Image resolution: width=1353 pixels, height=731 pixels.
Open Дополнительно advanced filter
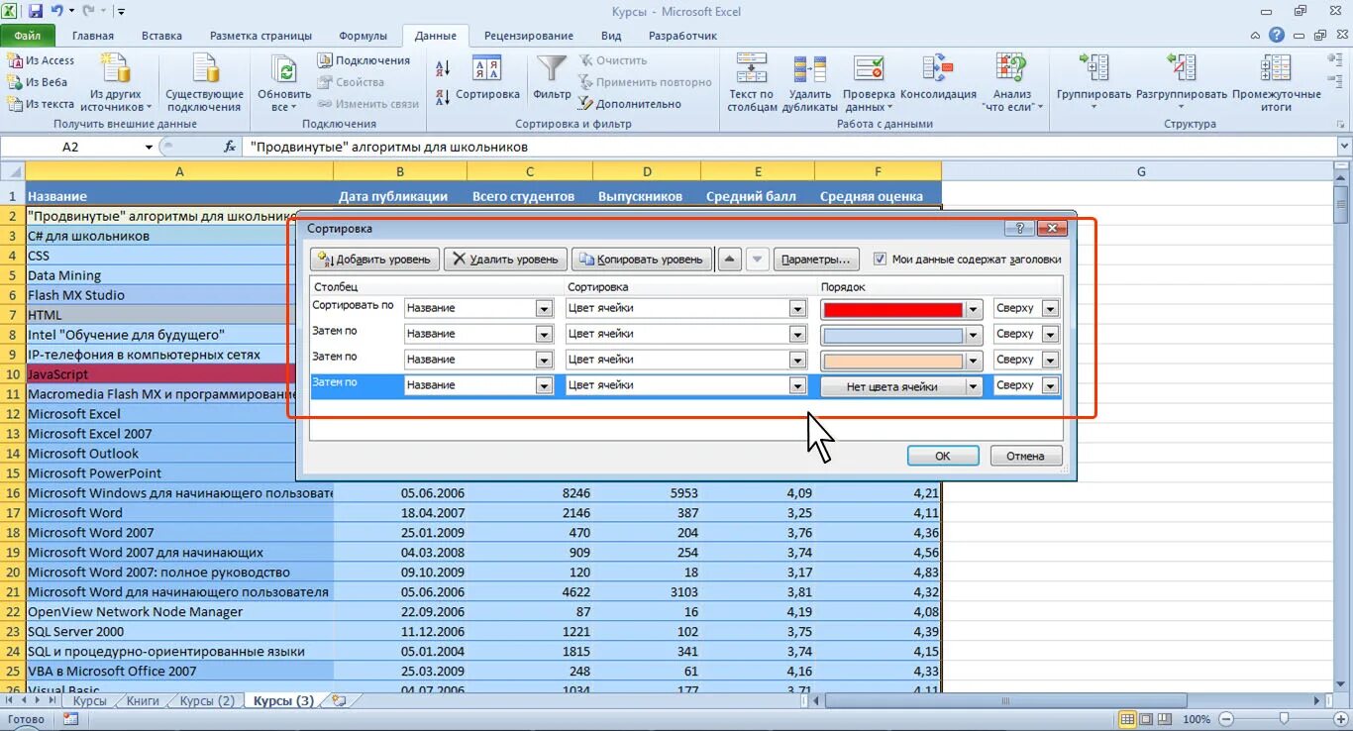pos(630,104)
